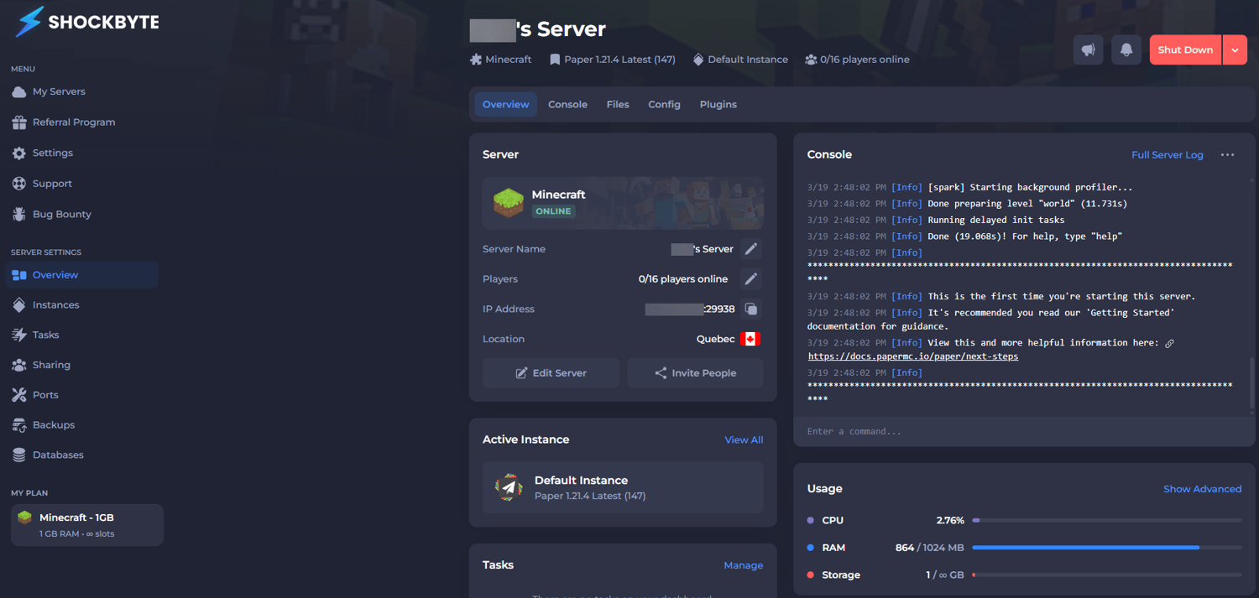Screen dimensions: 1259x598
Task: Open the Console three-dot menu
Action: (x=1227, y=155)
